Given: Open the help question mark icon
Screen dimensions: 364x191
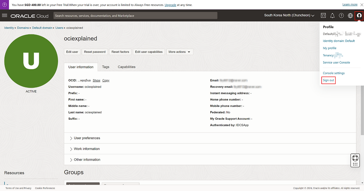Looking at the screenshot, I should [341, 16].
